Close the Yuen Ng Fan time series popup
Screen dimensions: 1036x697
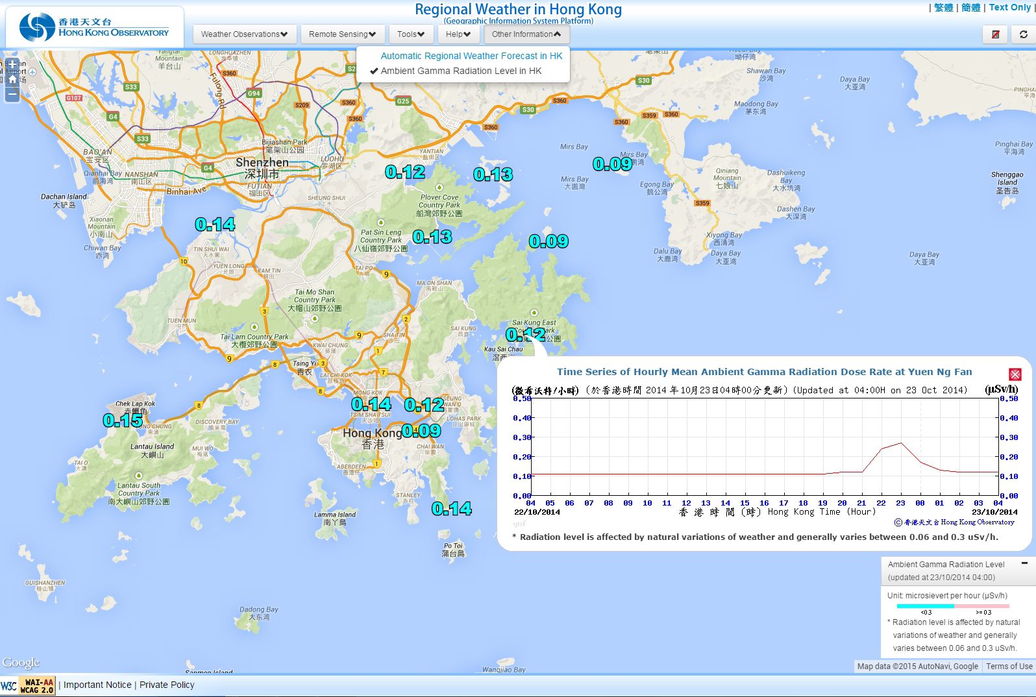click(x=1015, y=374)
